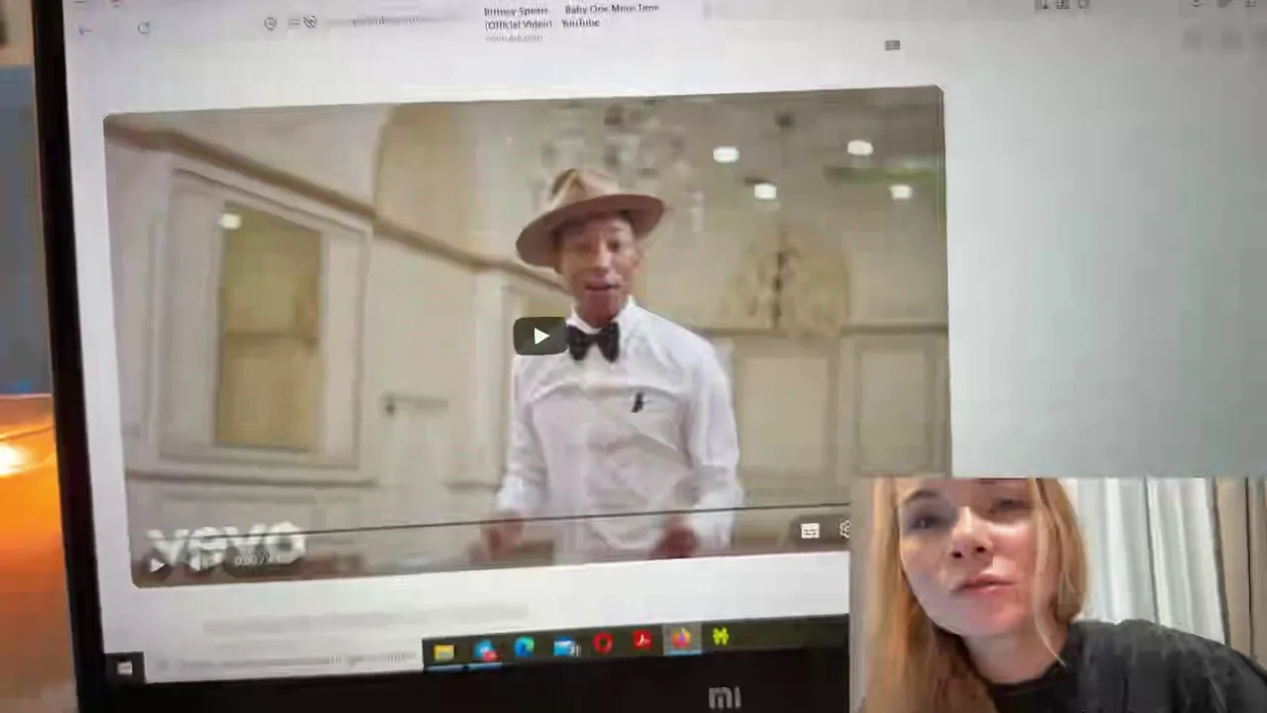
Task: Open subtitles control in video player
Action: pyautogui.click(x=810, y=531)
